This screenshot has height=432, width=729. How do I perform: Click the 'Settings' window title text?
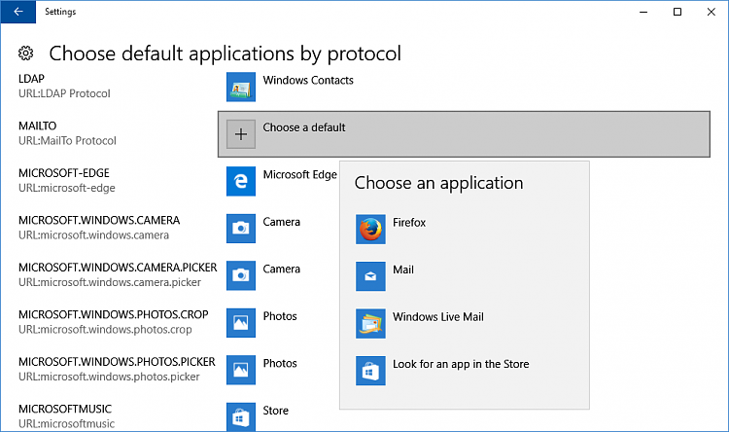click(x=60, y=12)
